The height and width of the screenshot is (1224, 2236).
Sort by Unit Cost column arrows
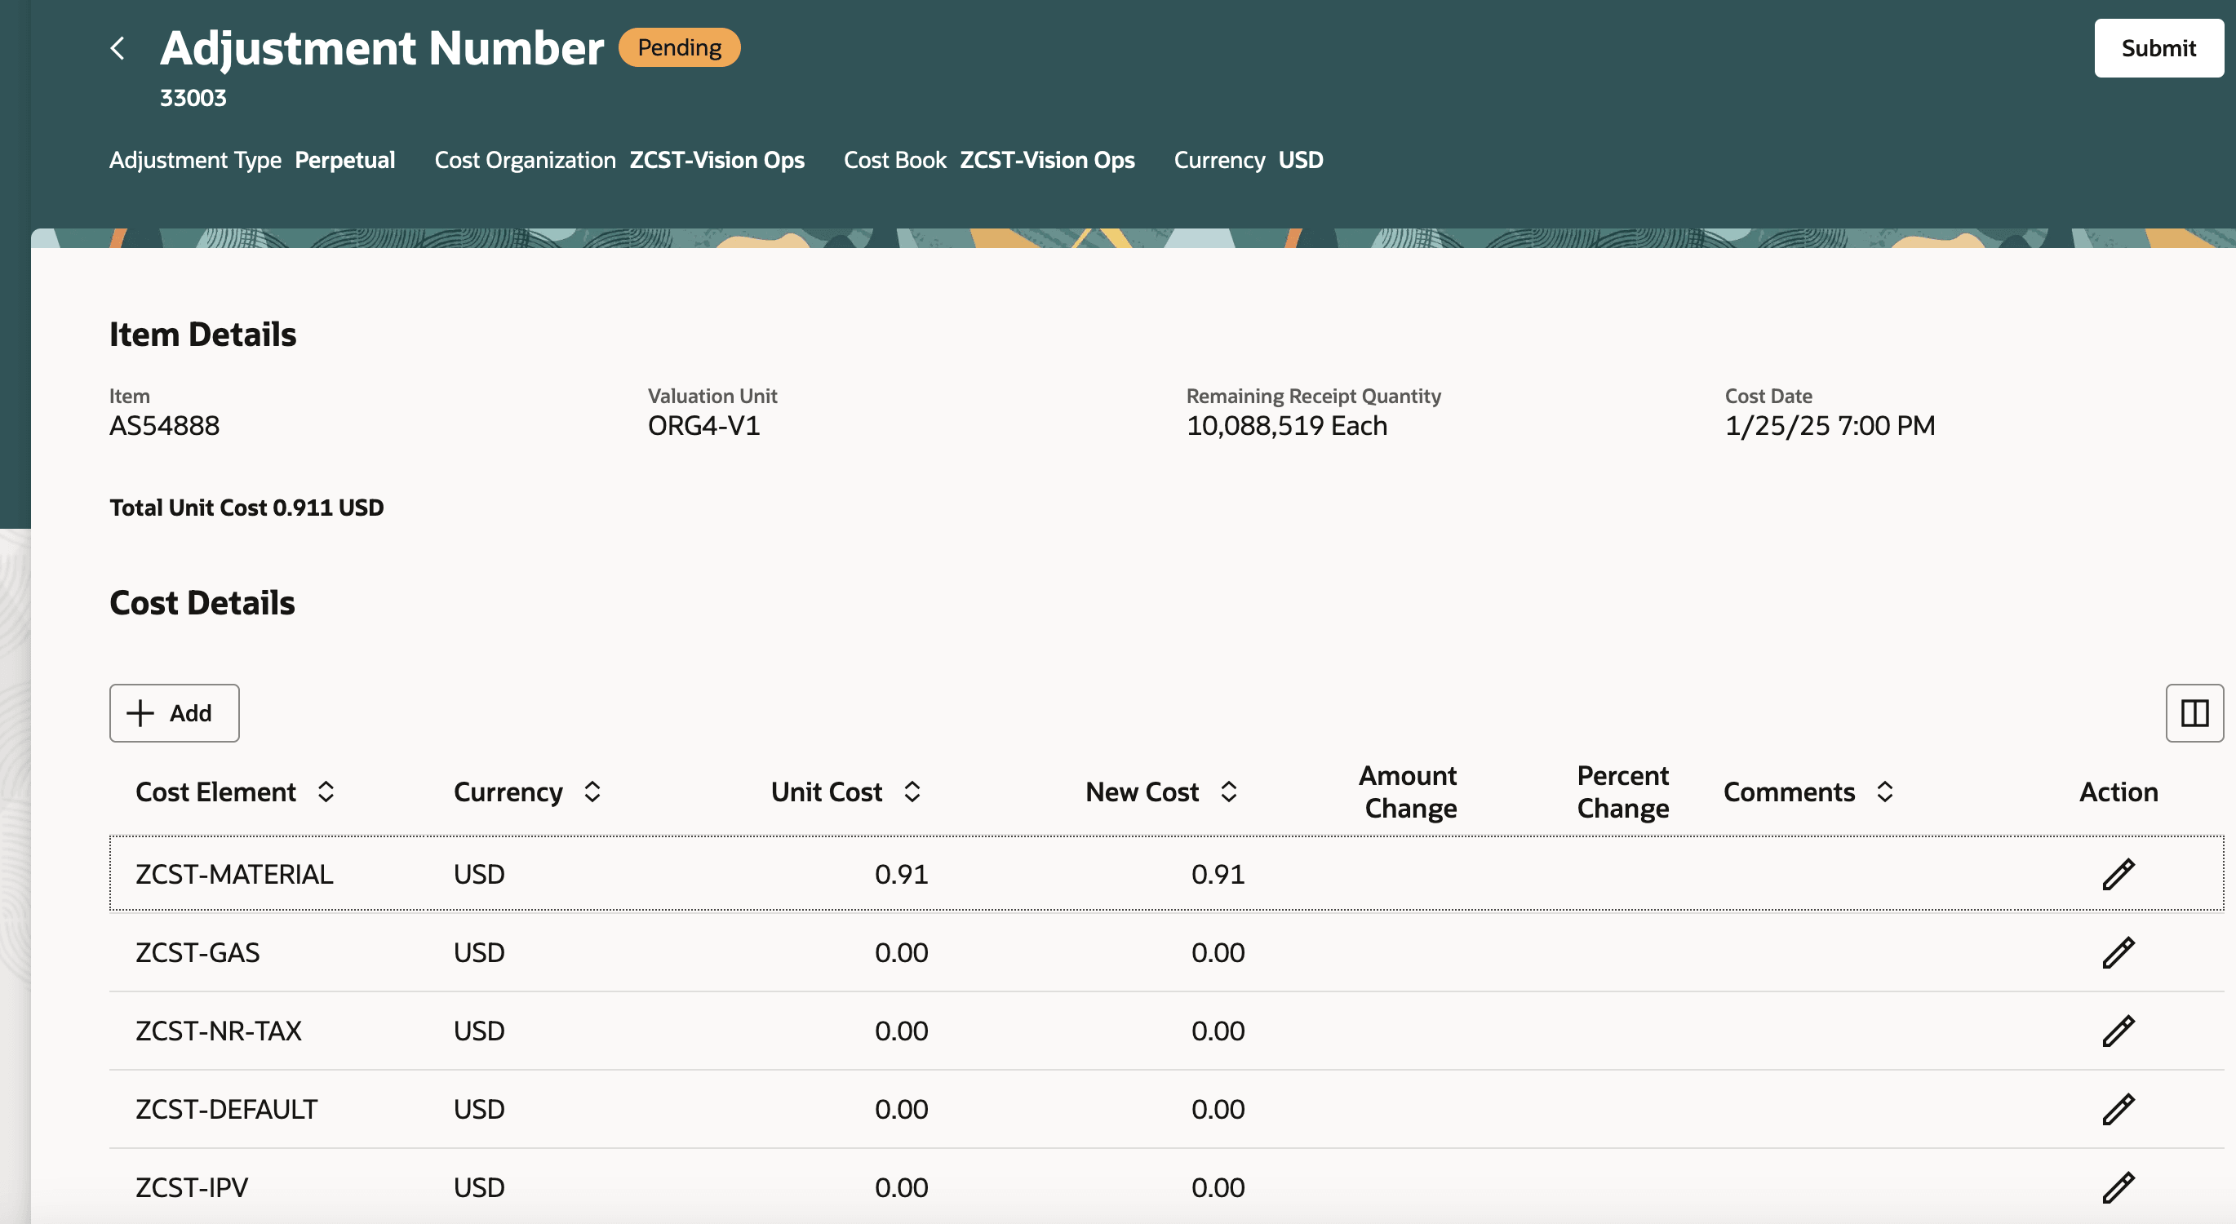(x=912, y=791)
